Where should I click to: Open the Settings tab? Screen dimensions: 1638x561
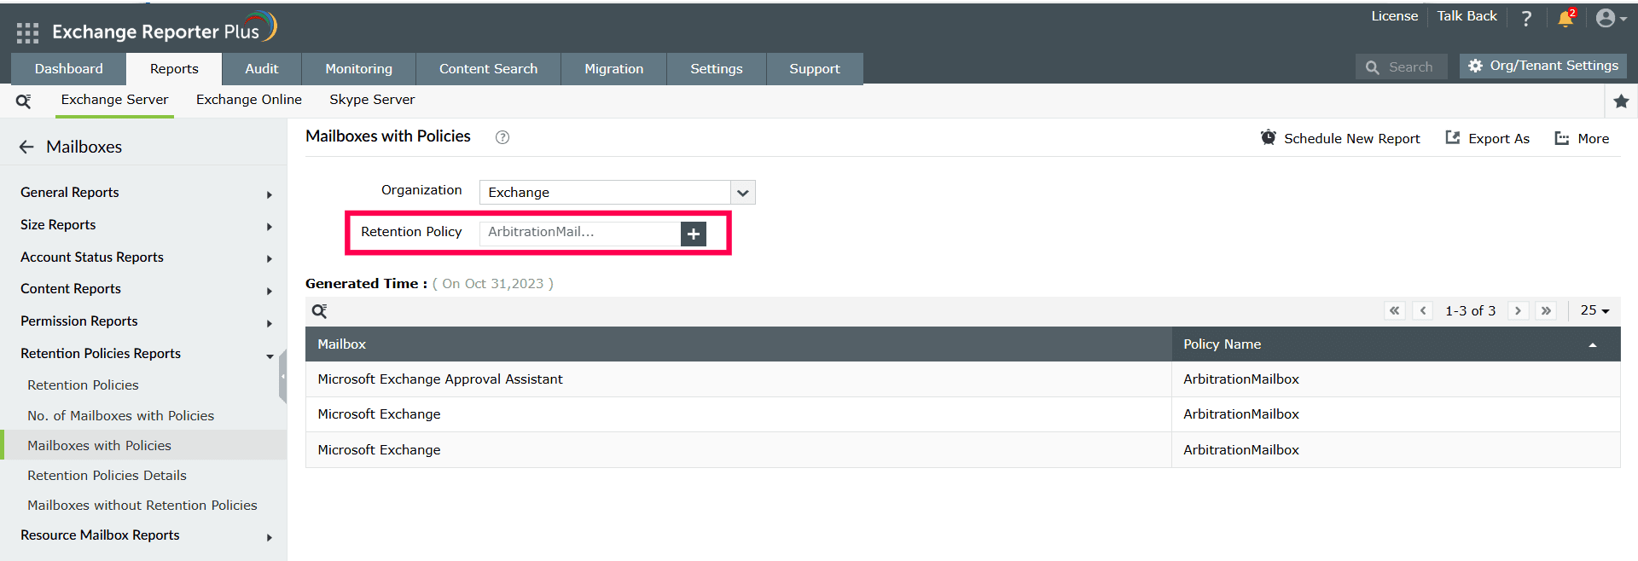(x=717, y=69)
